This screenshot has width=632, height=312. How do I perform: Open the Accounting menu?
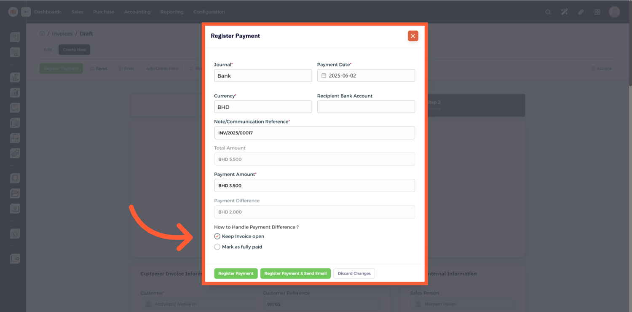pos(137,12)
